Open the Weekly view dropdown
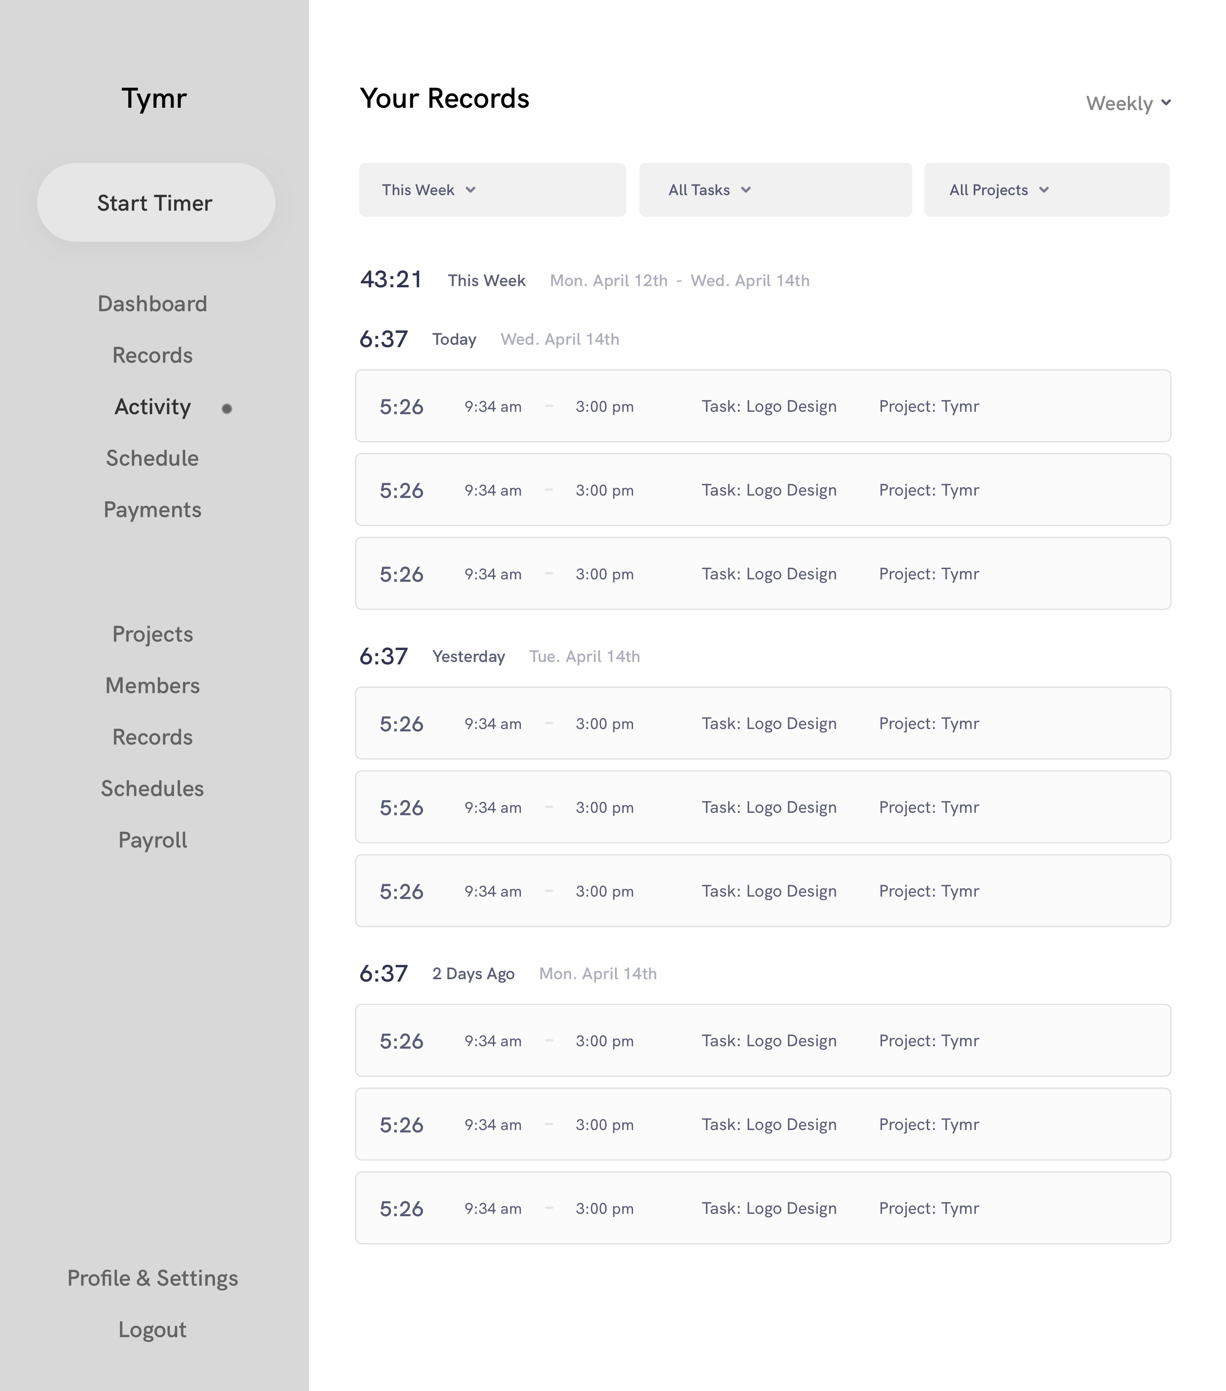1226x1391 pixels. point(1128,103)
